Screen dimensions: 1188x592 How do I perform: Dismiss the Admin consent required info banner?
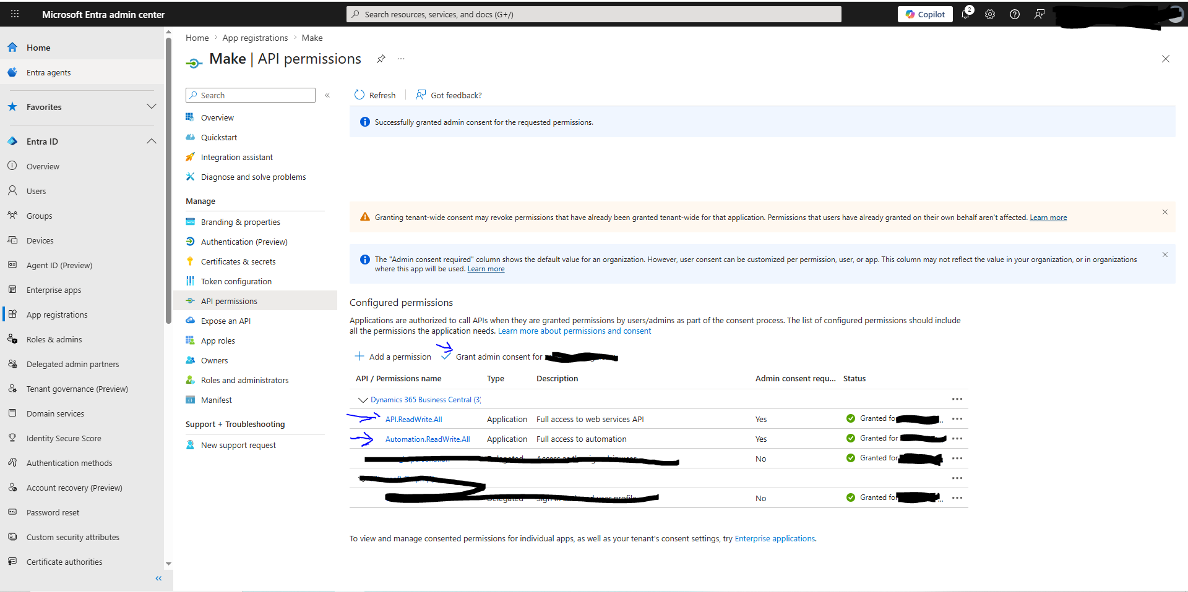tap(1164, 255)
